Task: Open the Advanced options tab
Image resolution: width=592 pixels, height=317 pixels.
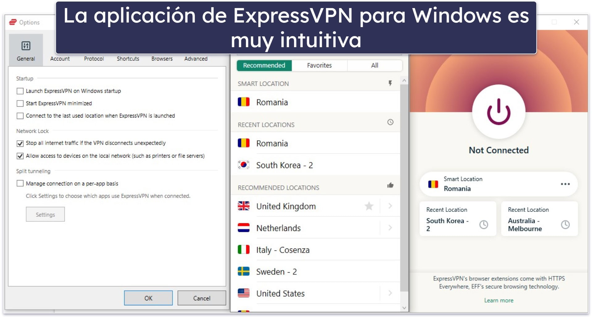Action: tap(196, 59)
